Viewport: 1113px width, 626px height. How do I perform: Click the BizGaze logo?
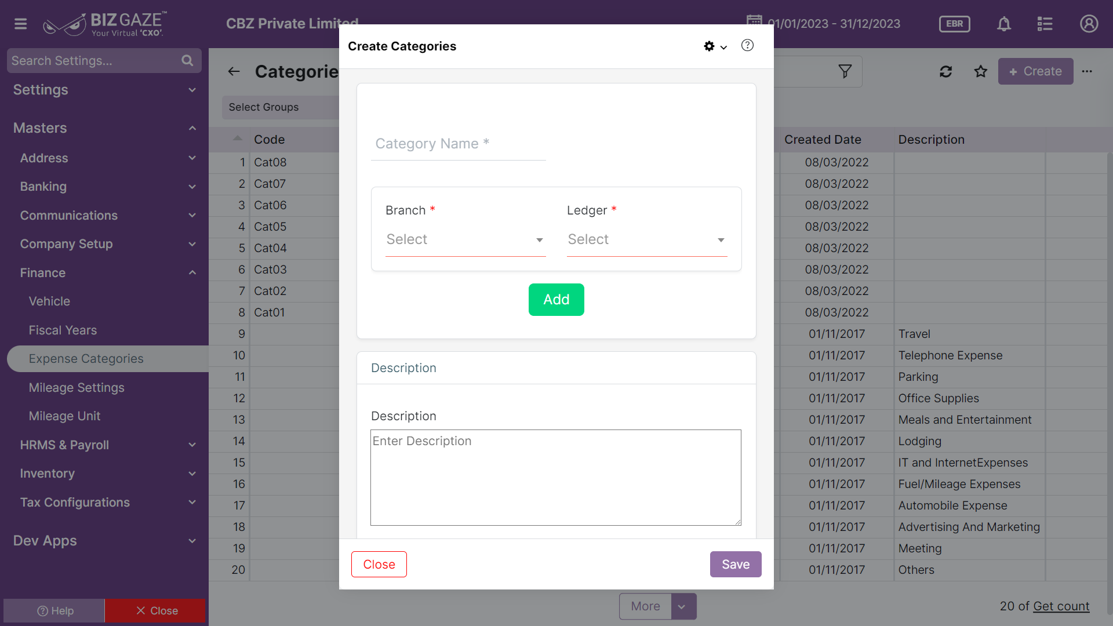105,24
